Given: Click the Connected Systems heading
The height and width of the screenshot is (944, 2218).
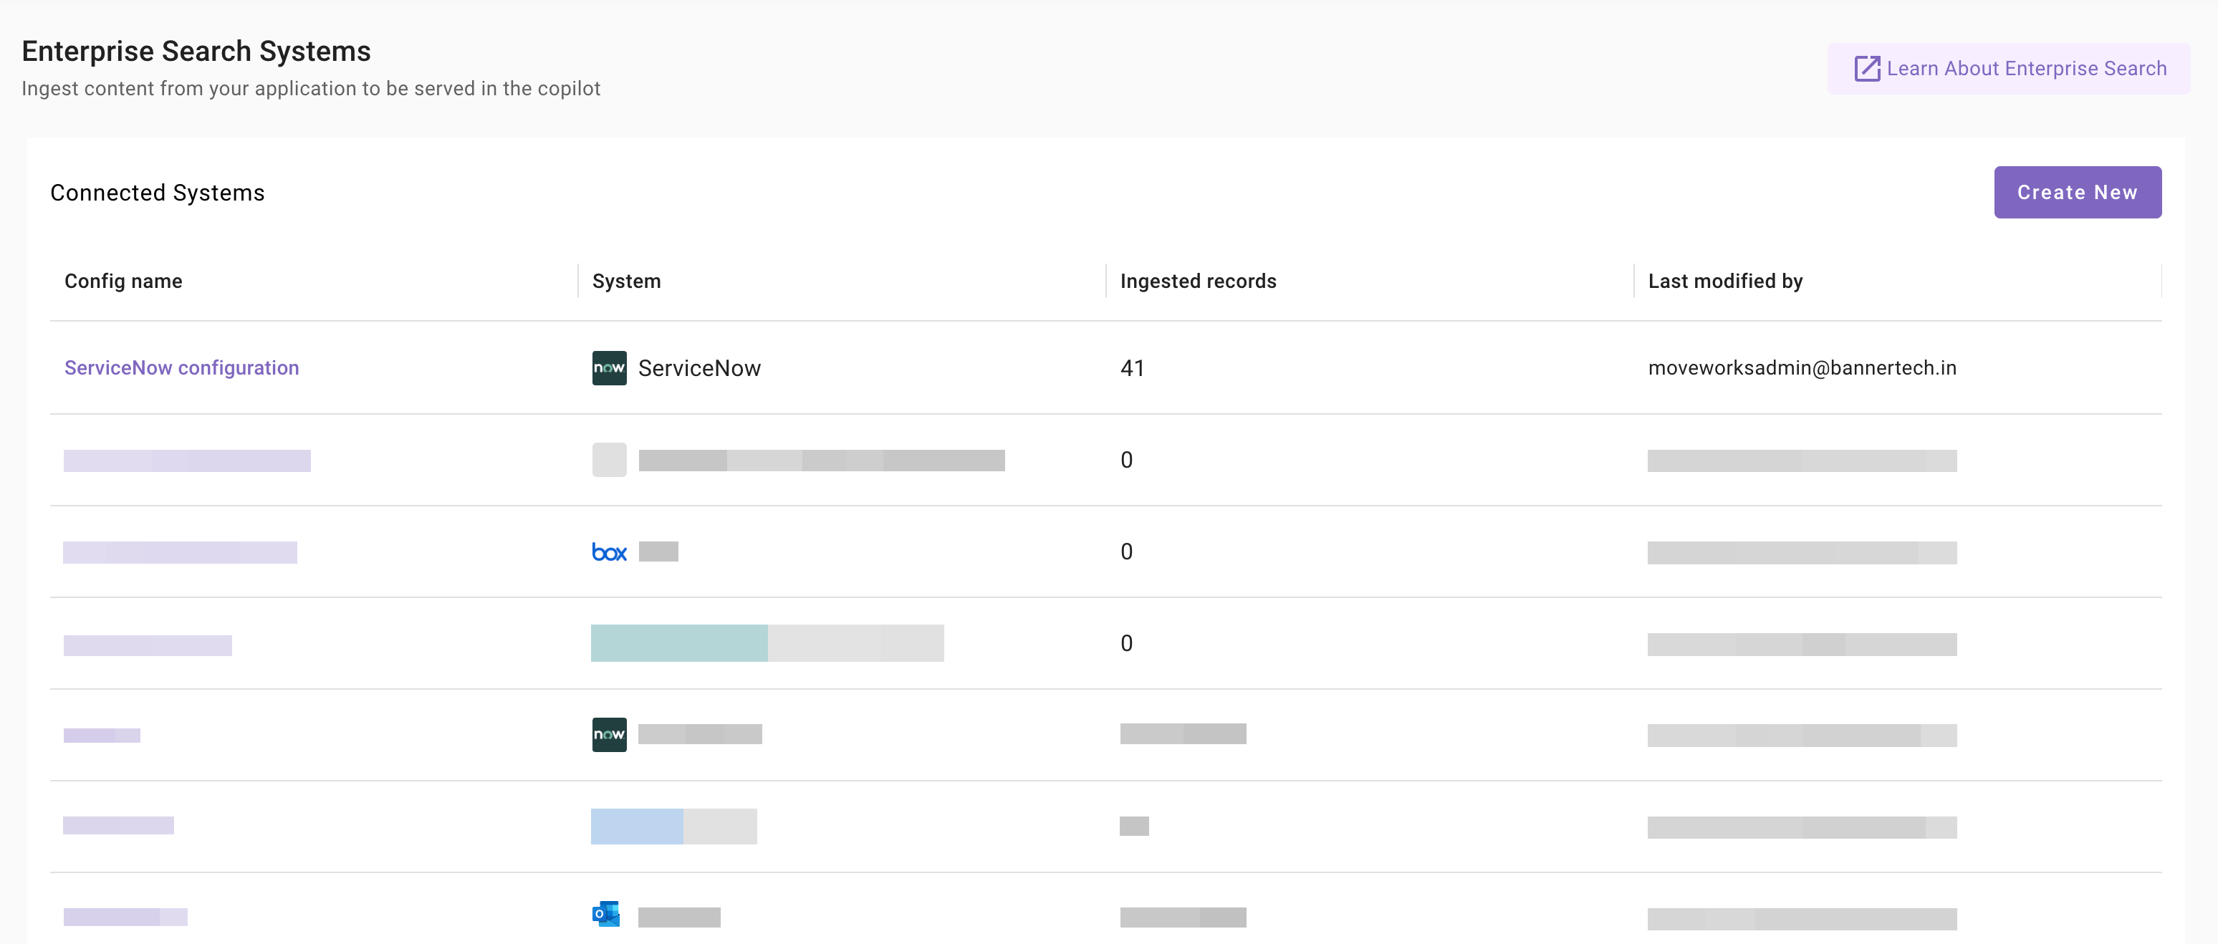Looking at the screenshot, I should [158, 193].
